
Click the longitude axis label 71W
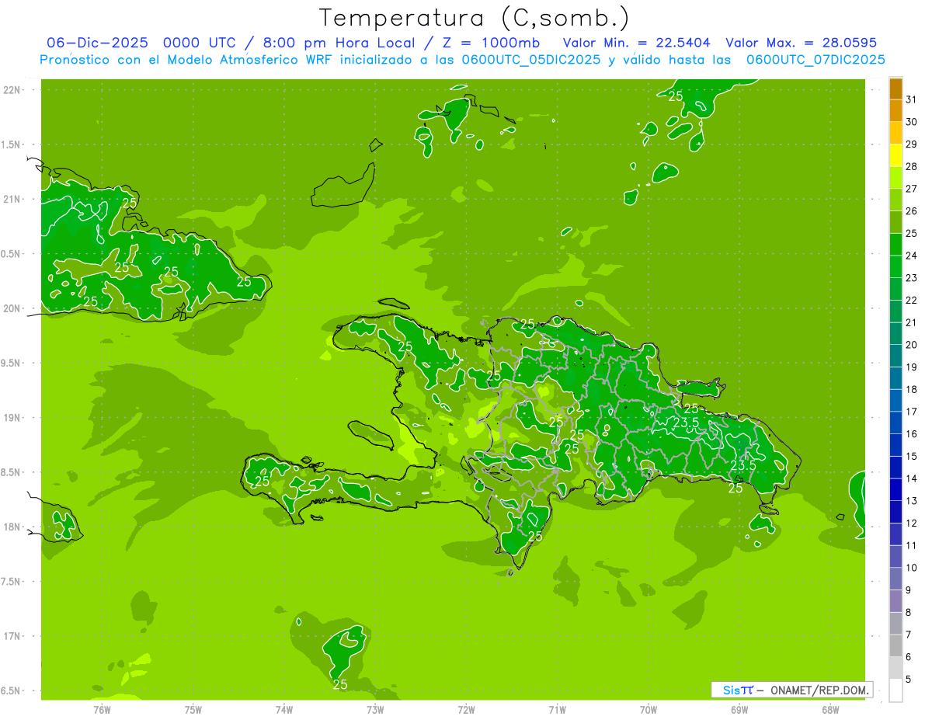pyautogui.click(x=557, y=709)
